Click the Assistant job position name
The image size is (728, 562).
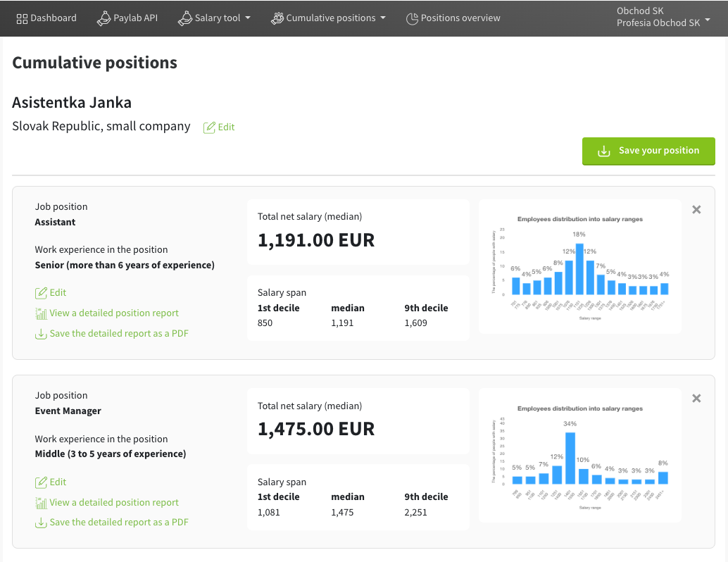(x=55, y=222)
